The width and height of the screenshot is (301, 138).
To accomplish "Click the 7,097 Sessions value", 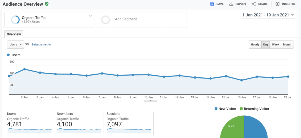I will [114, 124].
